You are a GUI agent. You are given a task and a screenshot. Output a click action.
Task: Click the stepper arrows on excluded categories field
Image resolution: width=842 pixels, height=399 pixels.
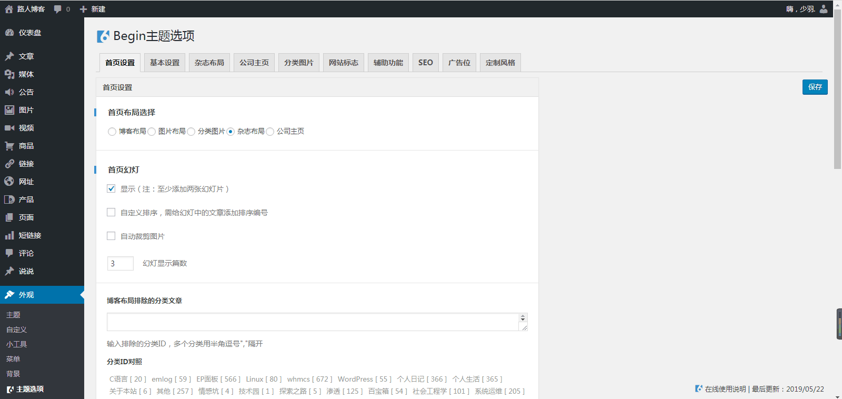pos(523,318)
